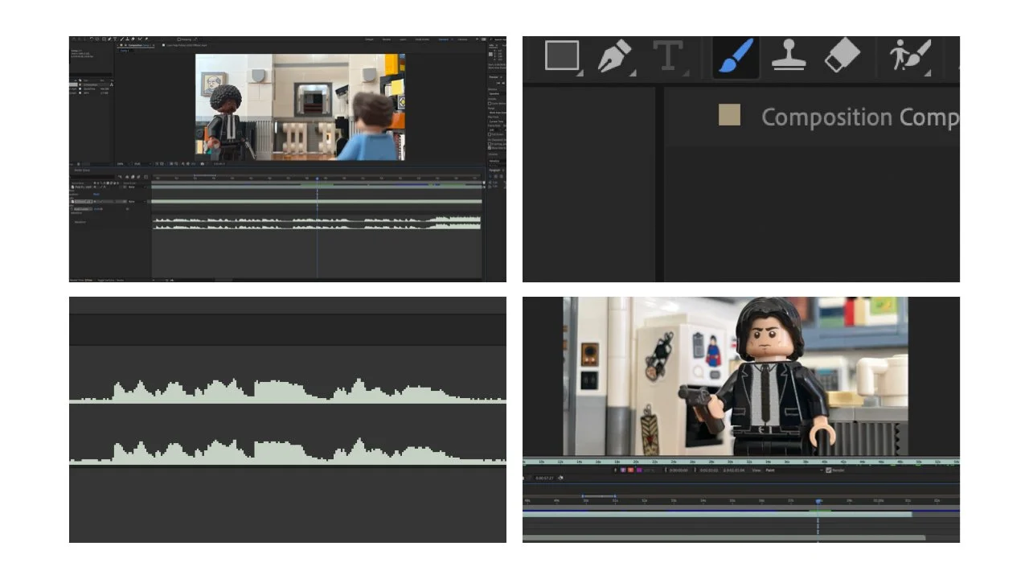Open the Info panel tab

pyautogui.click(x=491, y=45)
